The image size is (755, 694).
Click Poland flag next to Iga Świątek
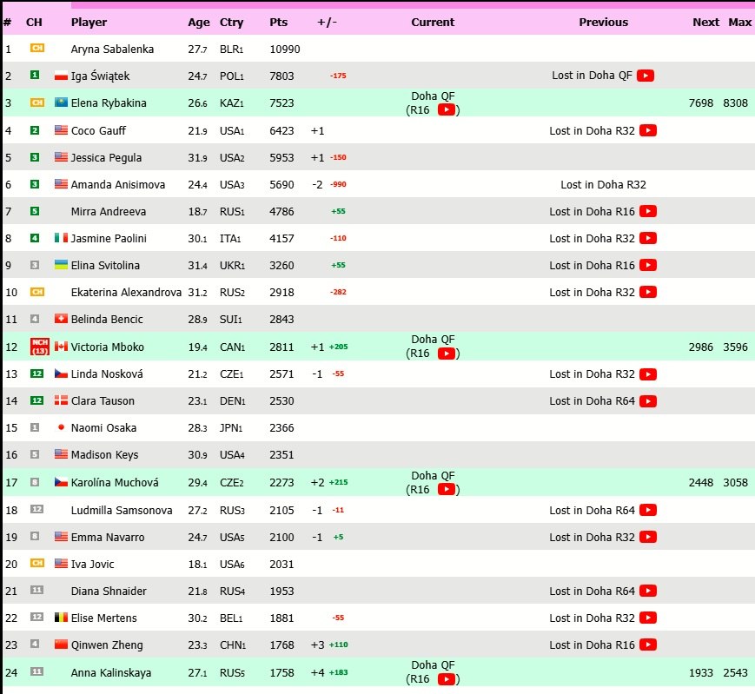(x=61, y=76)
